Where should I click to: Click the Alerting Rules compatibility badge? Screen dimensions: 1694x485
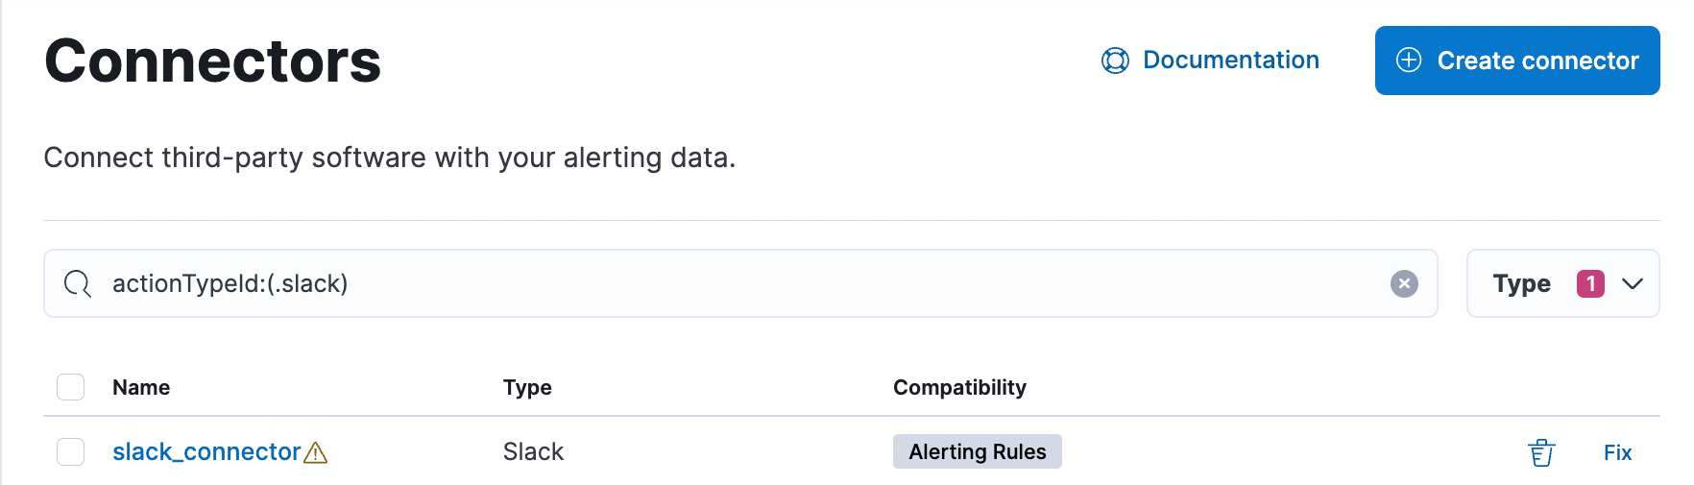[977, 451]
